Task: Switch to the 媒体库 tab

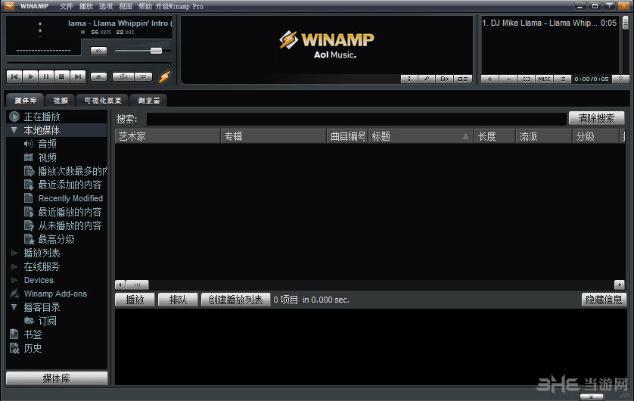Action: (26, 100)
